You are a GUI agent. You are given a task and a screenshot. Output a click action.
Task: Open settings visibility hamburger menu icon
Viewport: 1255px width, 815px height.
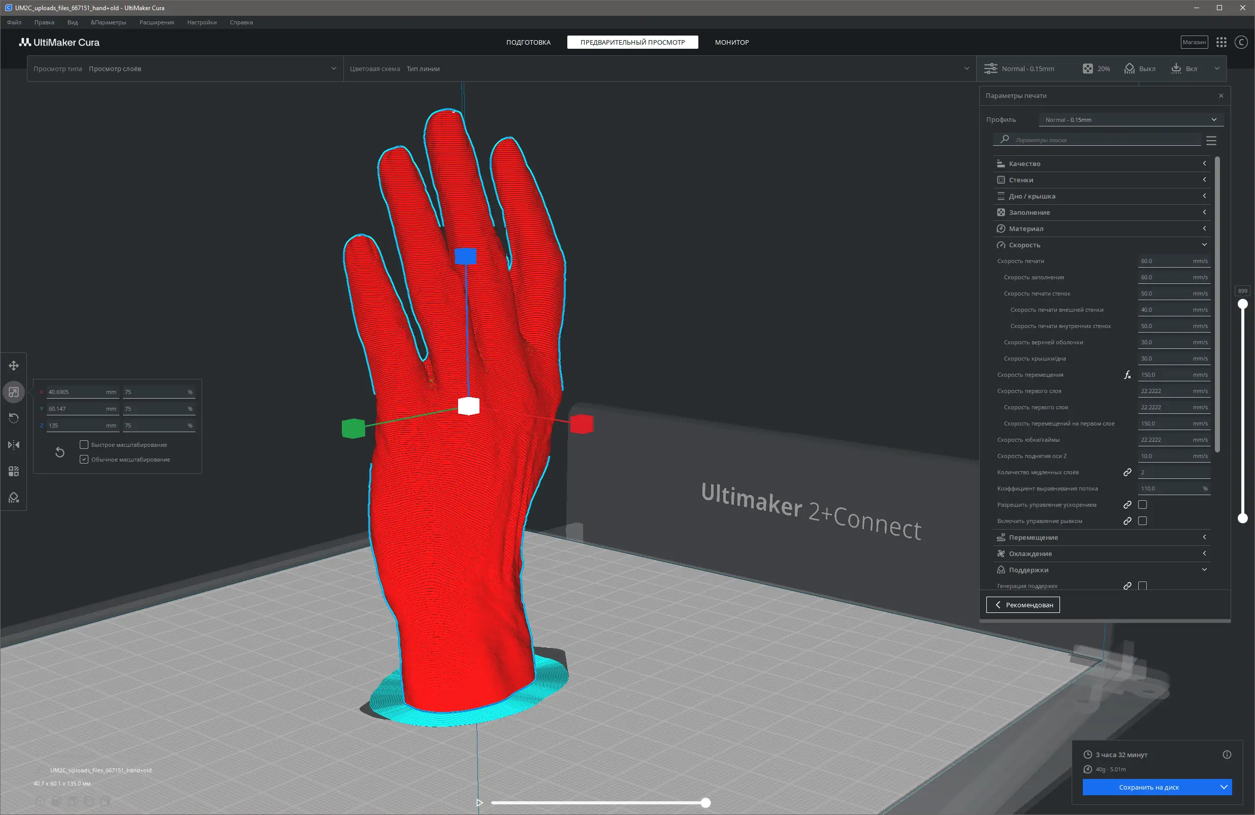1211,141
